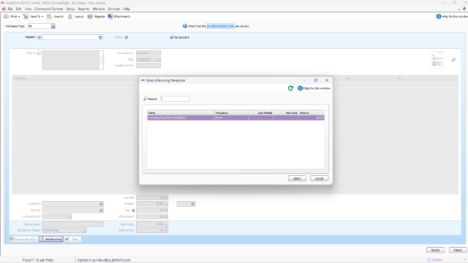This screenshot has height=263, width=468.
Task: Click the Cancel button in the dialog
Action: 319,178
